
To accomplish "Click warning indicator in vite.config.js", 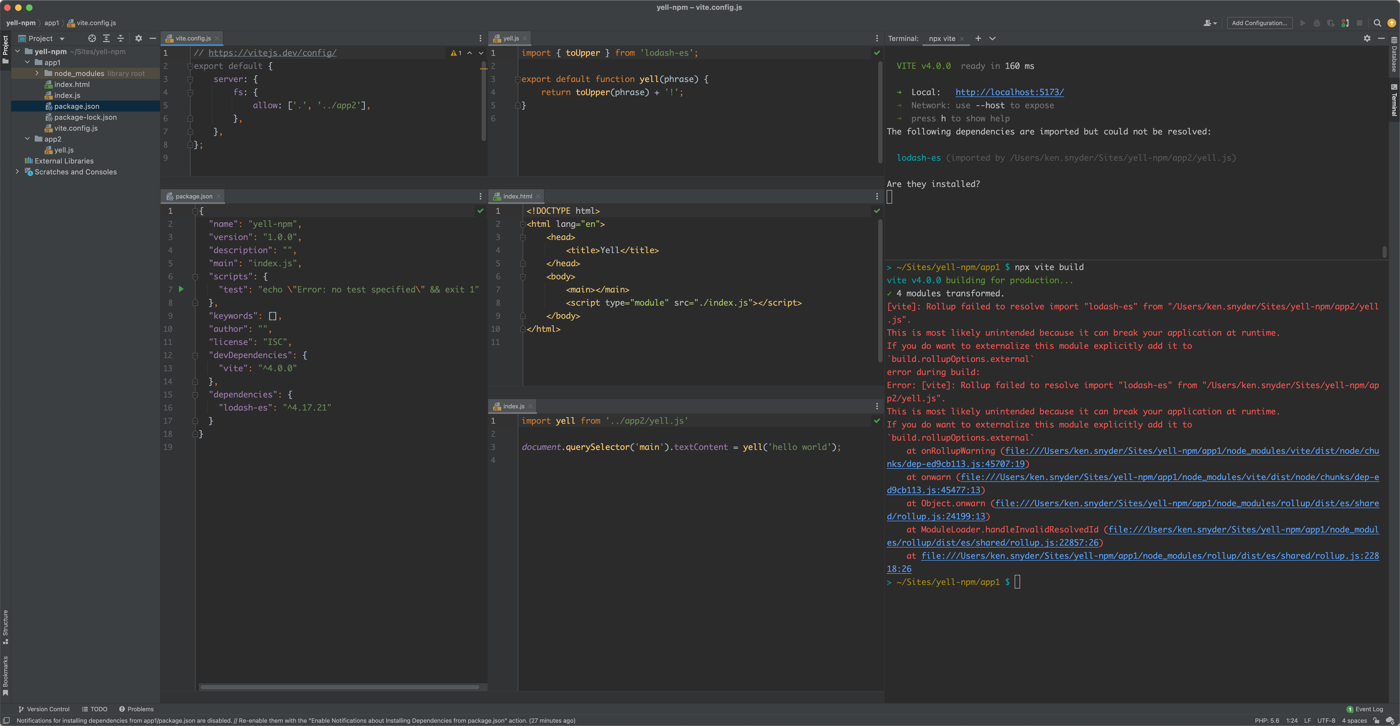I will 456,53.
